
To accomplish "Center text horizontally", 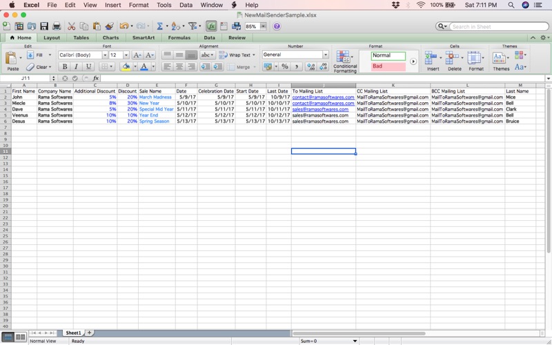I will tap(179, 66).
